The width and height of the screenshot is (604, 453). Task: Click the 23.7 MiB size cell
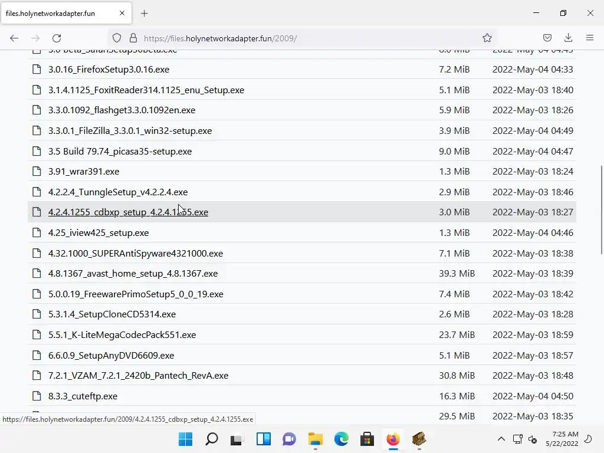pyautogui.click(x=457, y=335)
